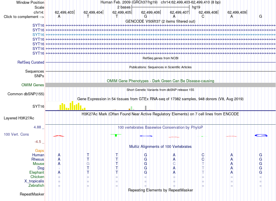Select the Mouse species row label

pyautogui.click(x=38, y=164)
